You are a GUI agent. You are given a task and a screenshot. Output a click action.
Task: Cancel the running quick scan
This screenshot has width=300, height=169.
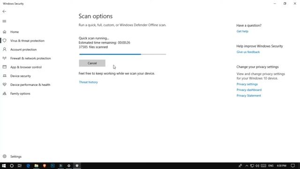(92, 63)
